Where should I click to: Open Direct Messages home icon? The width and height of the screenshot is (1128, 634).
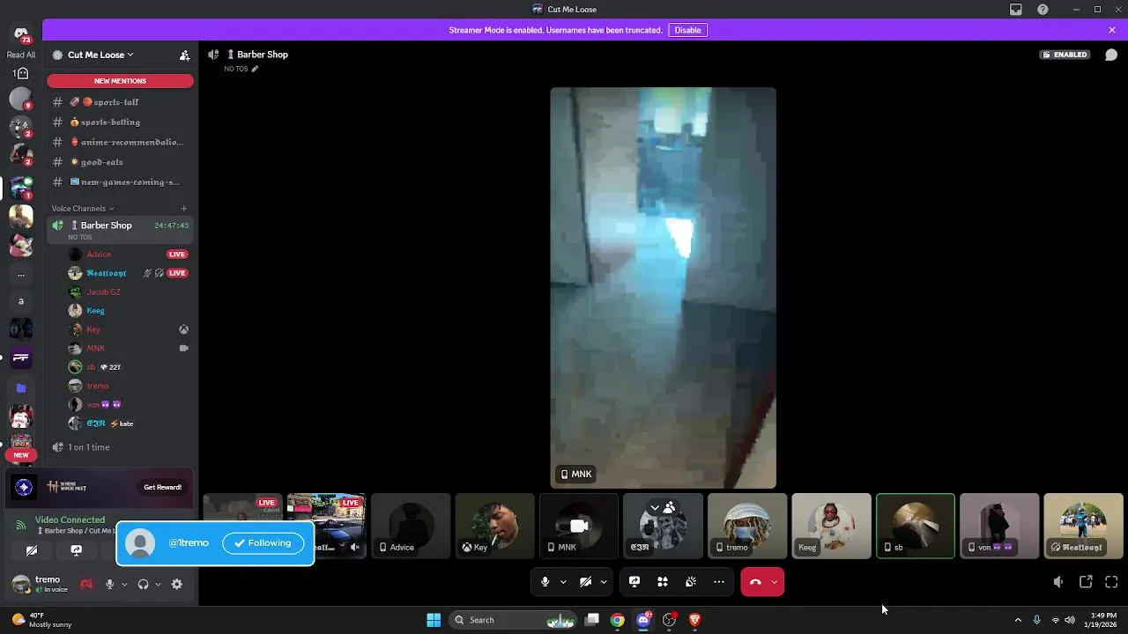[x=21, y=33]
